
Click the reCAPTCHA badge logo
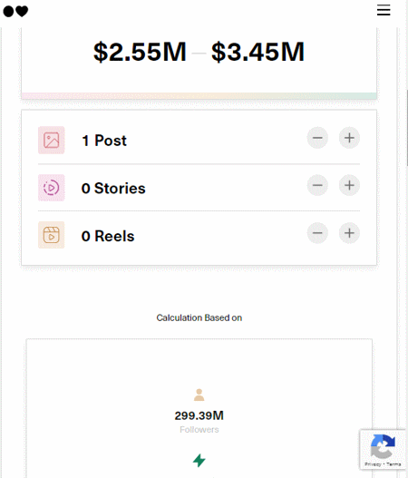pyautogui.click(x=383, y=446)
